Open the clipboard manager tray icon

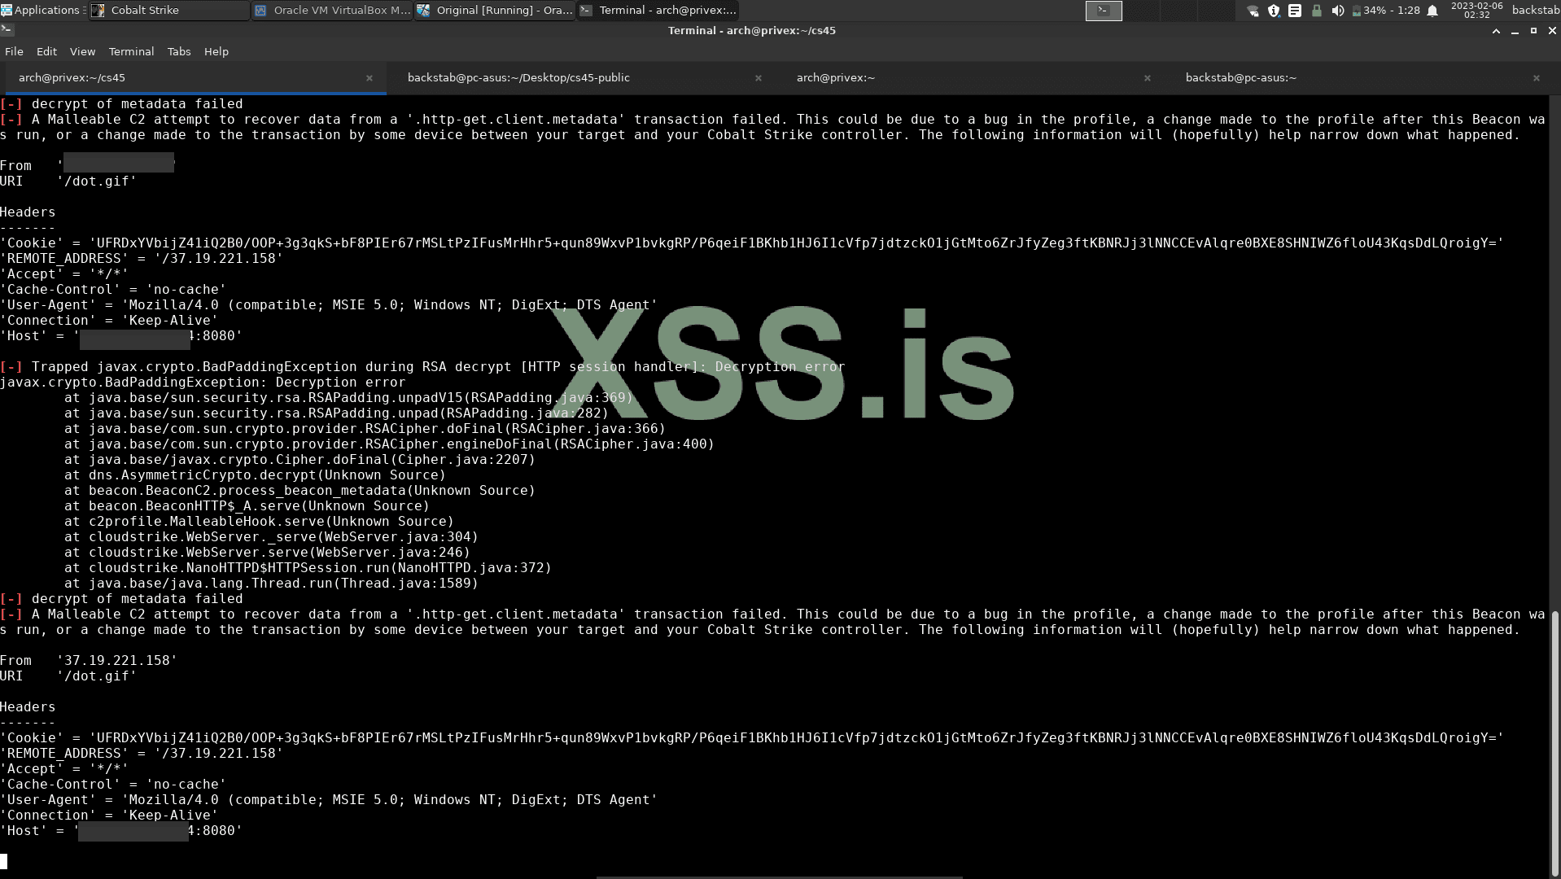[x=1296, y=11]
